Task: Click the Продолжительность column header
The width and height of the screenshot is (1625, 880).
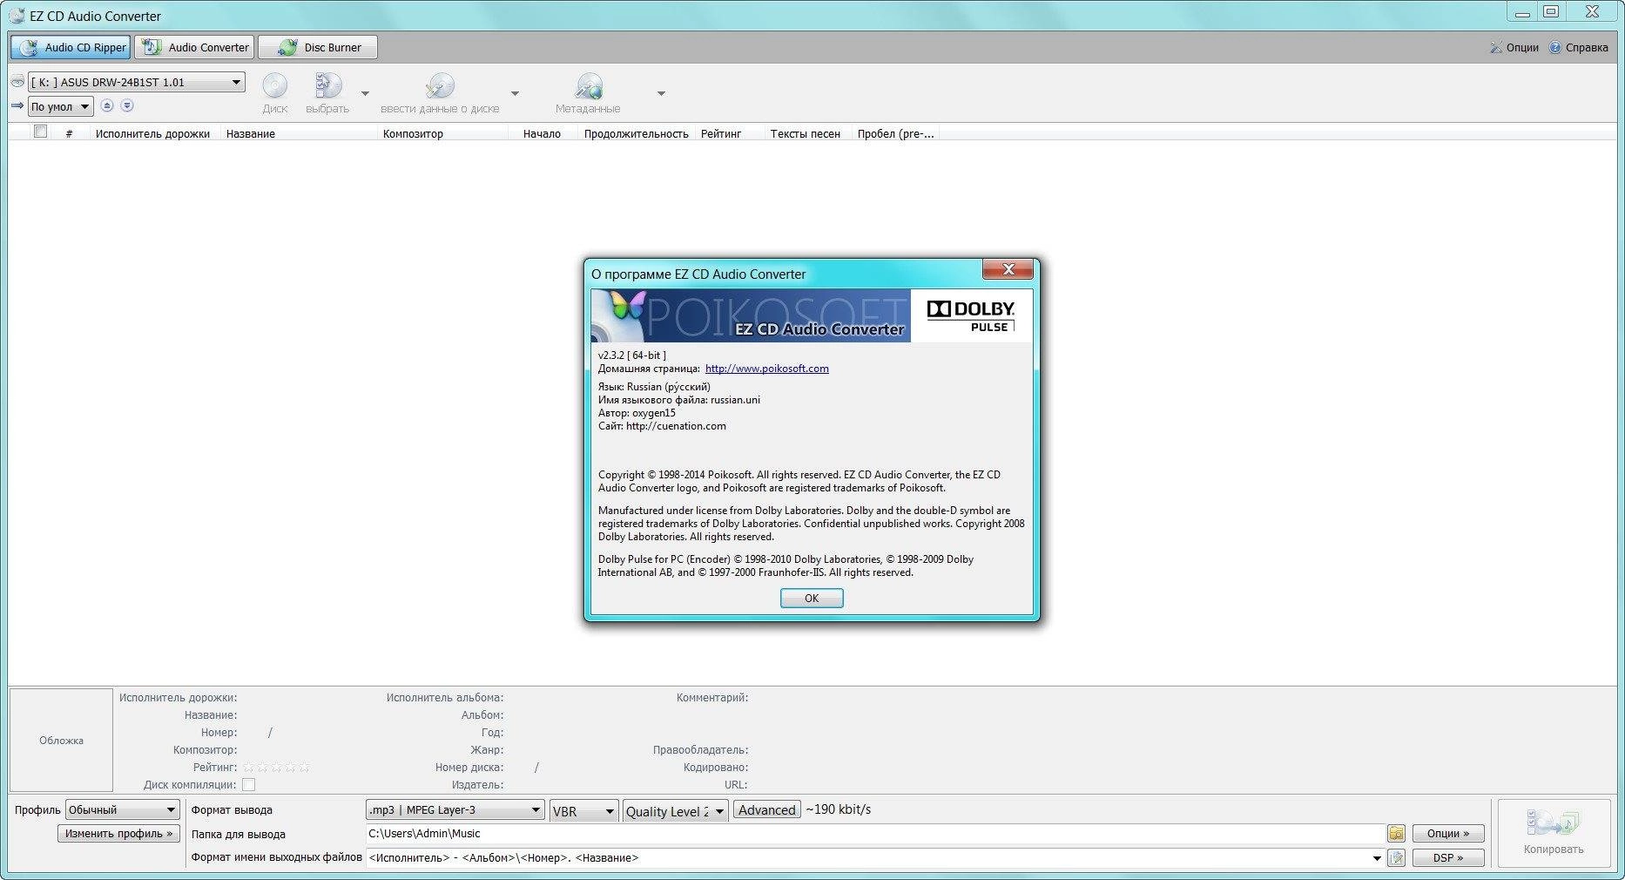Action: coord(637,133)
